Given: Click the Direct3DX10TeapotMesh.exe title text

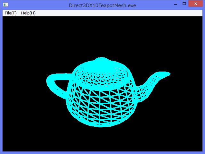Looking at the screenshot, I should (102, 5).
